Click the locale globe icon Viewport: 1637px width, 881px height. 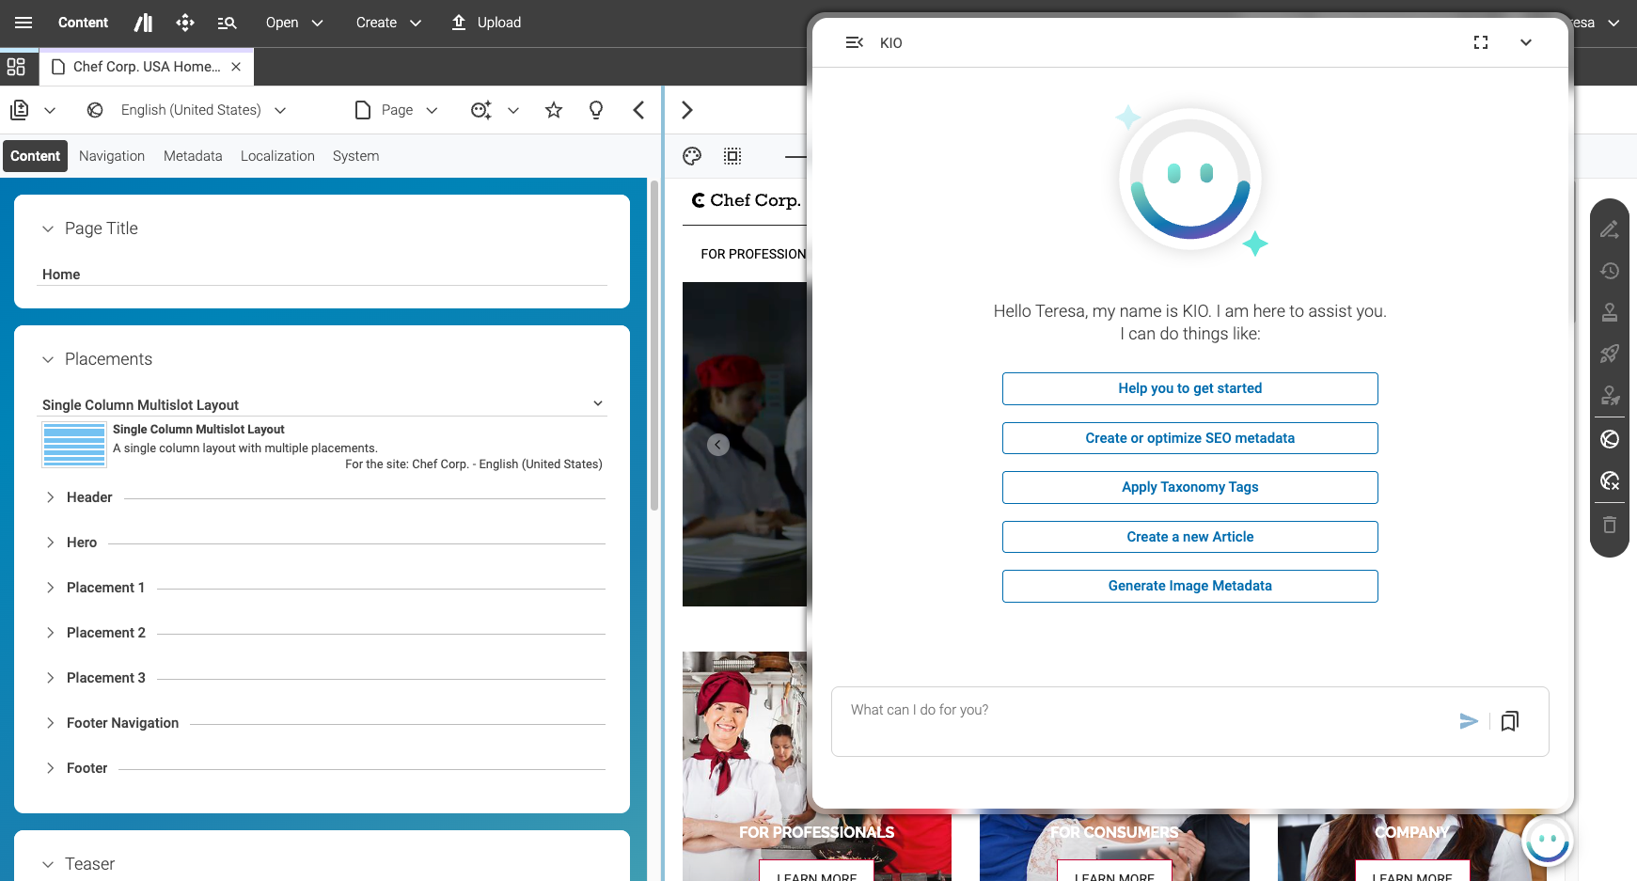[x=95, y=110]
